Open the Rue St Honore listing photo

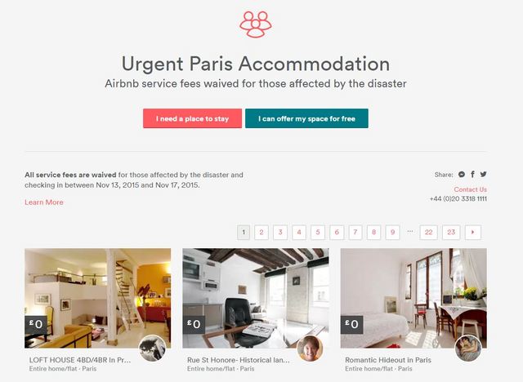pos(256,298)
